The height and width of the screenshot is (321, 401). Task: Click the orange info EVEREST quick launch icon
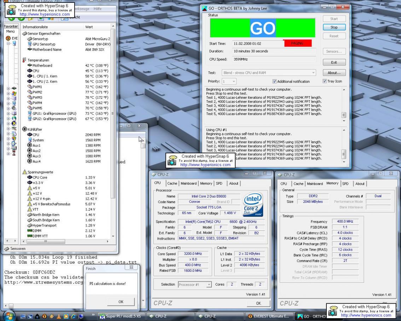(44, 316)
